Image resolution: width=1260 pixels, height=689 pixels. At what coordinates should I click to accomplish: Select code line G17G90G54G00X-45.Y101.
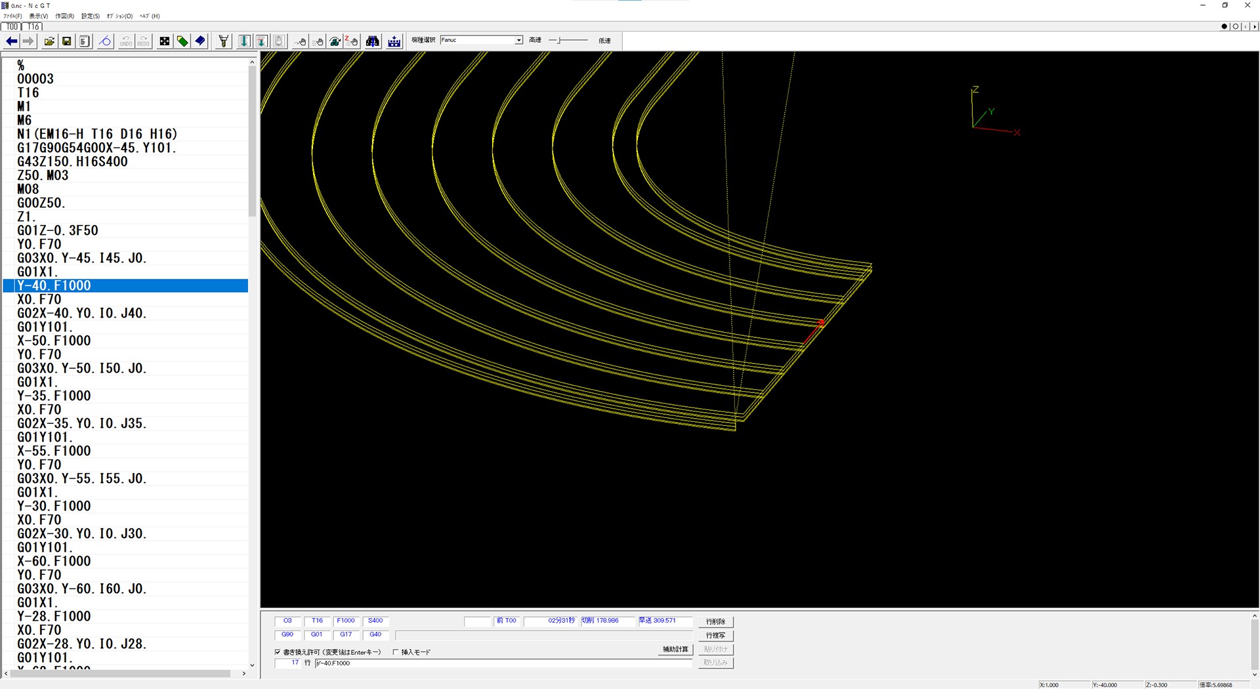tap(96, 148)
